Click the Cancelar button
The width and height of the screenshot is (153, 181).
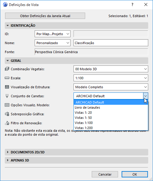click(105, 174)
